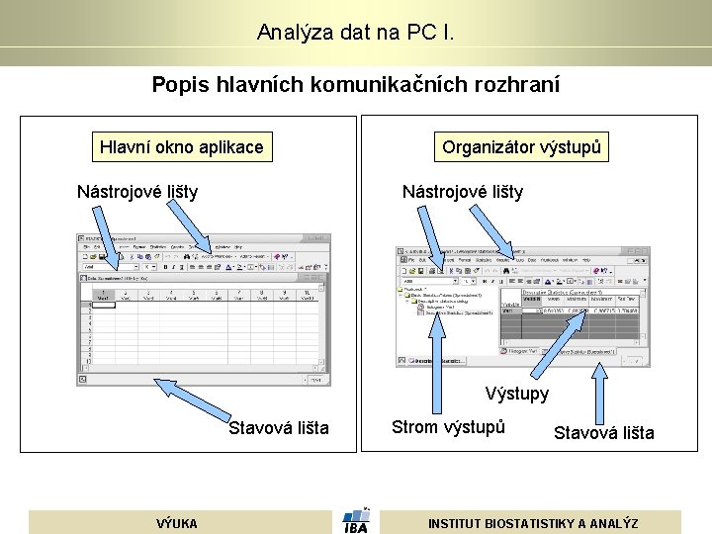Click Open file icon in output organizer window
Screen dimensions: 712x534
coord(412,271)
